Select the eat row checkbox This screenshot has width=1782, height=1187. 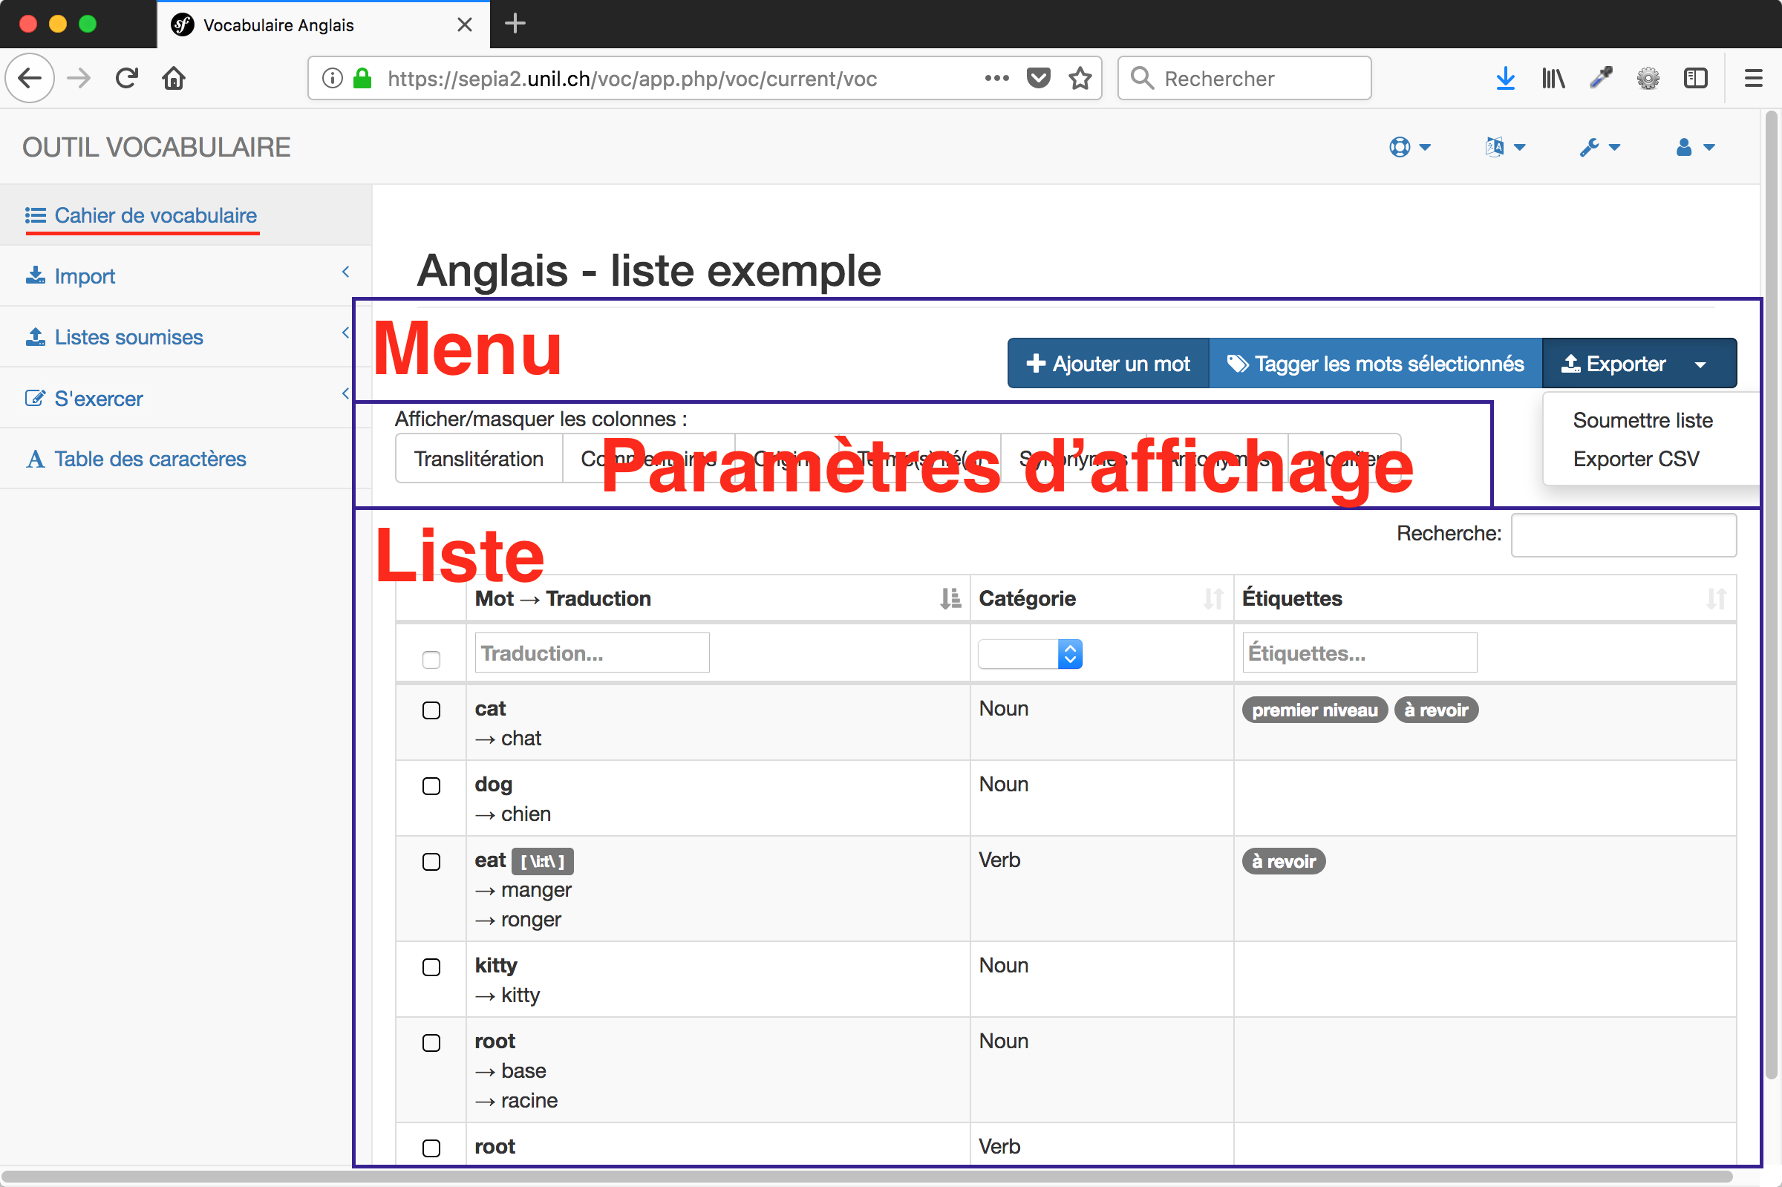pos(431,861)
